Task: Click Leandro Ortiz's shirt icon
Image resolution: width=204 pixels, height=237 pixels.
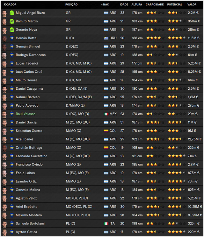Action: coord(12,181)
